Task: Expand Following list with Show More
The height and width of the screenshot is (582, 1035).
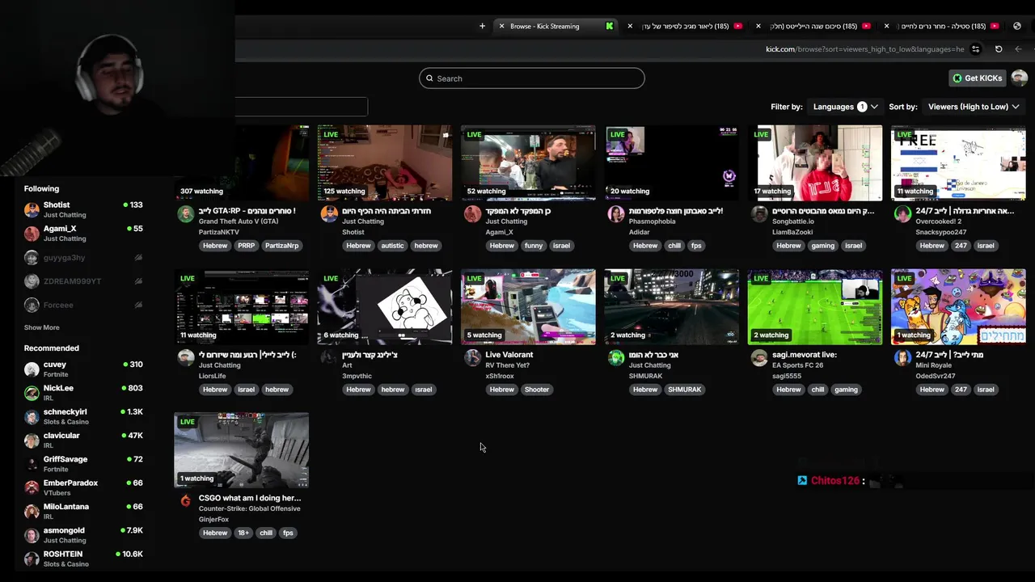Action: coord(41,327)
